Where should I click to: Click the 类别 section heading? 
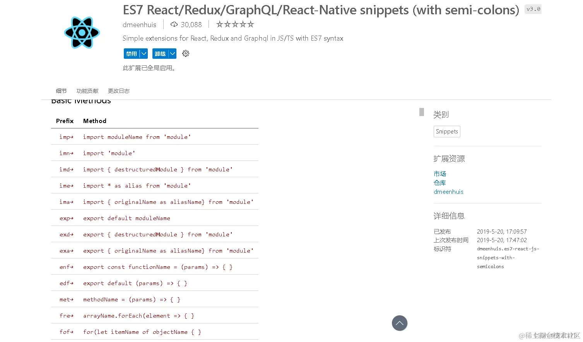441,115
